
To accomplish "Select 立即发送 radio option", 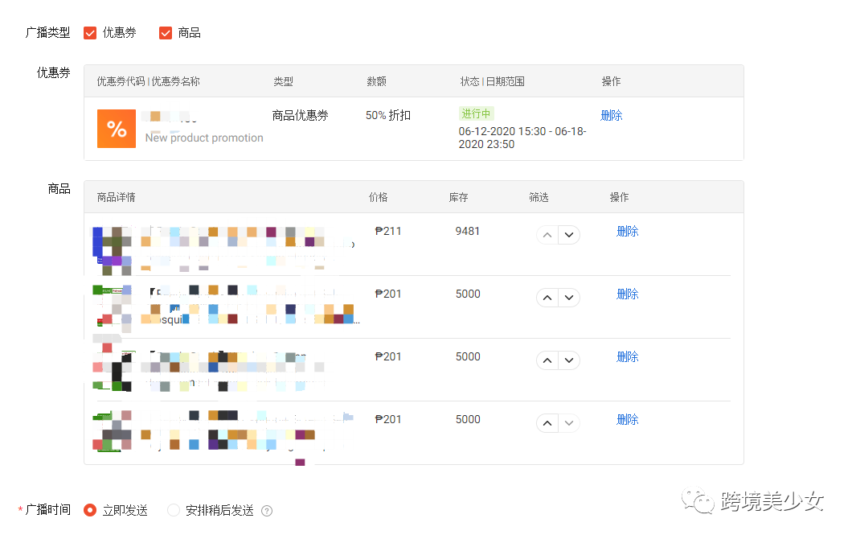I will pyautogui.click(x=90, y=510).
